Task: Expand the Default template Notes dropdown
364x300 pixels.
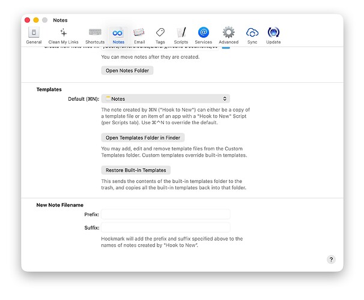Action: 165,98
